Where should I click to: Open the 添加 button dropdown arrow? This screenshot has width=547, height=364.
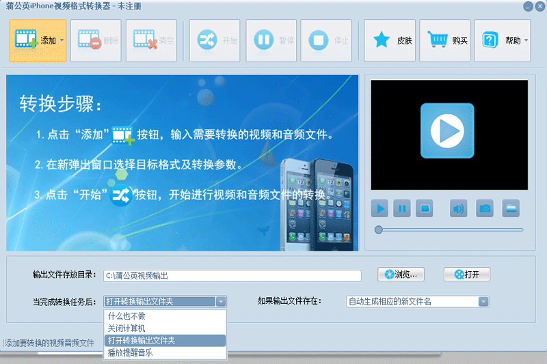pyautogui.click(x=62, y=40)
